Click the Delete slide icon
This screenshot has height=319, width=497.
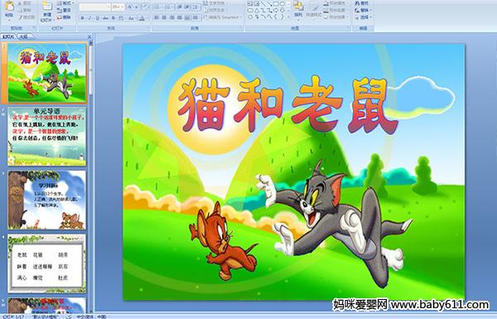(65, 17)
